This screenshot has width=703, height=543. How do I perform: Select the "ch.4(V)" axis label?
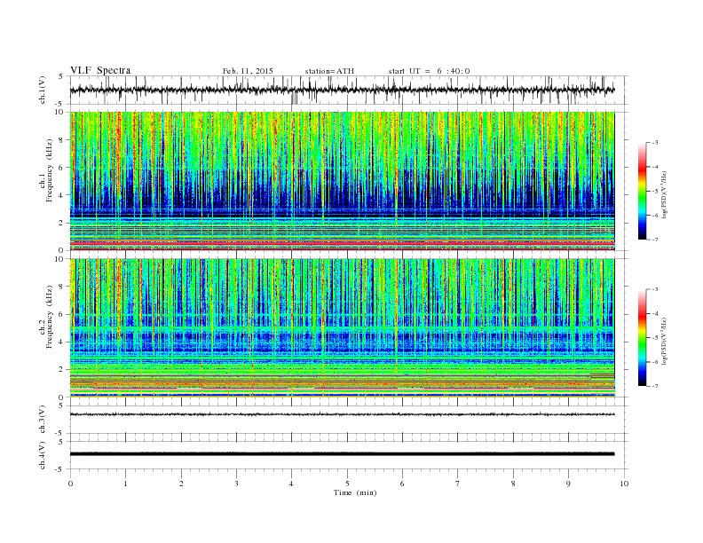[x=43, y=455]
